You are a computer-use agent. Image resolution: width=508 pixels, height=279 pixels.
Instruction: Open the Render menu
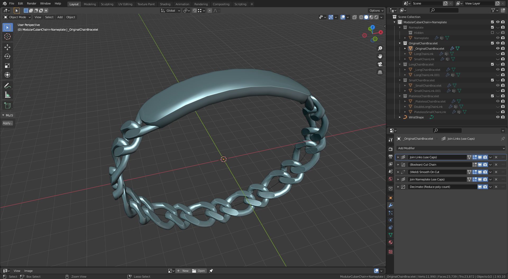click(x=31, y=3)
